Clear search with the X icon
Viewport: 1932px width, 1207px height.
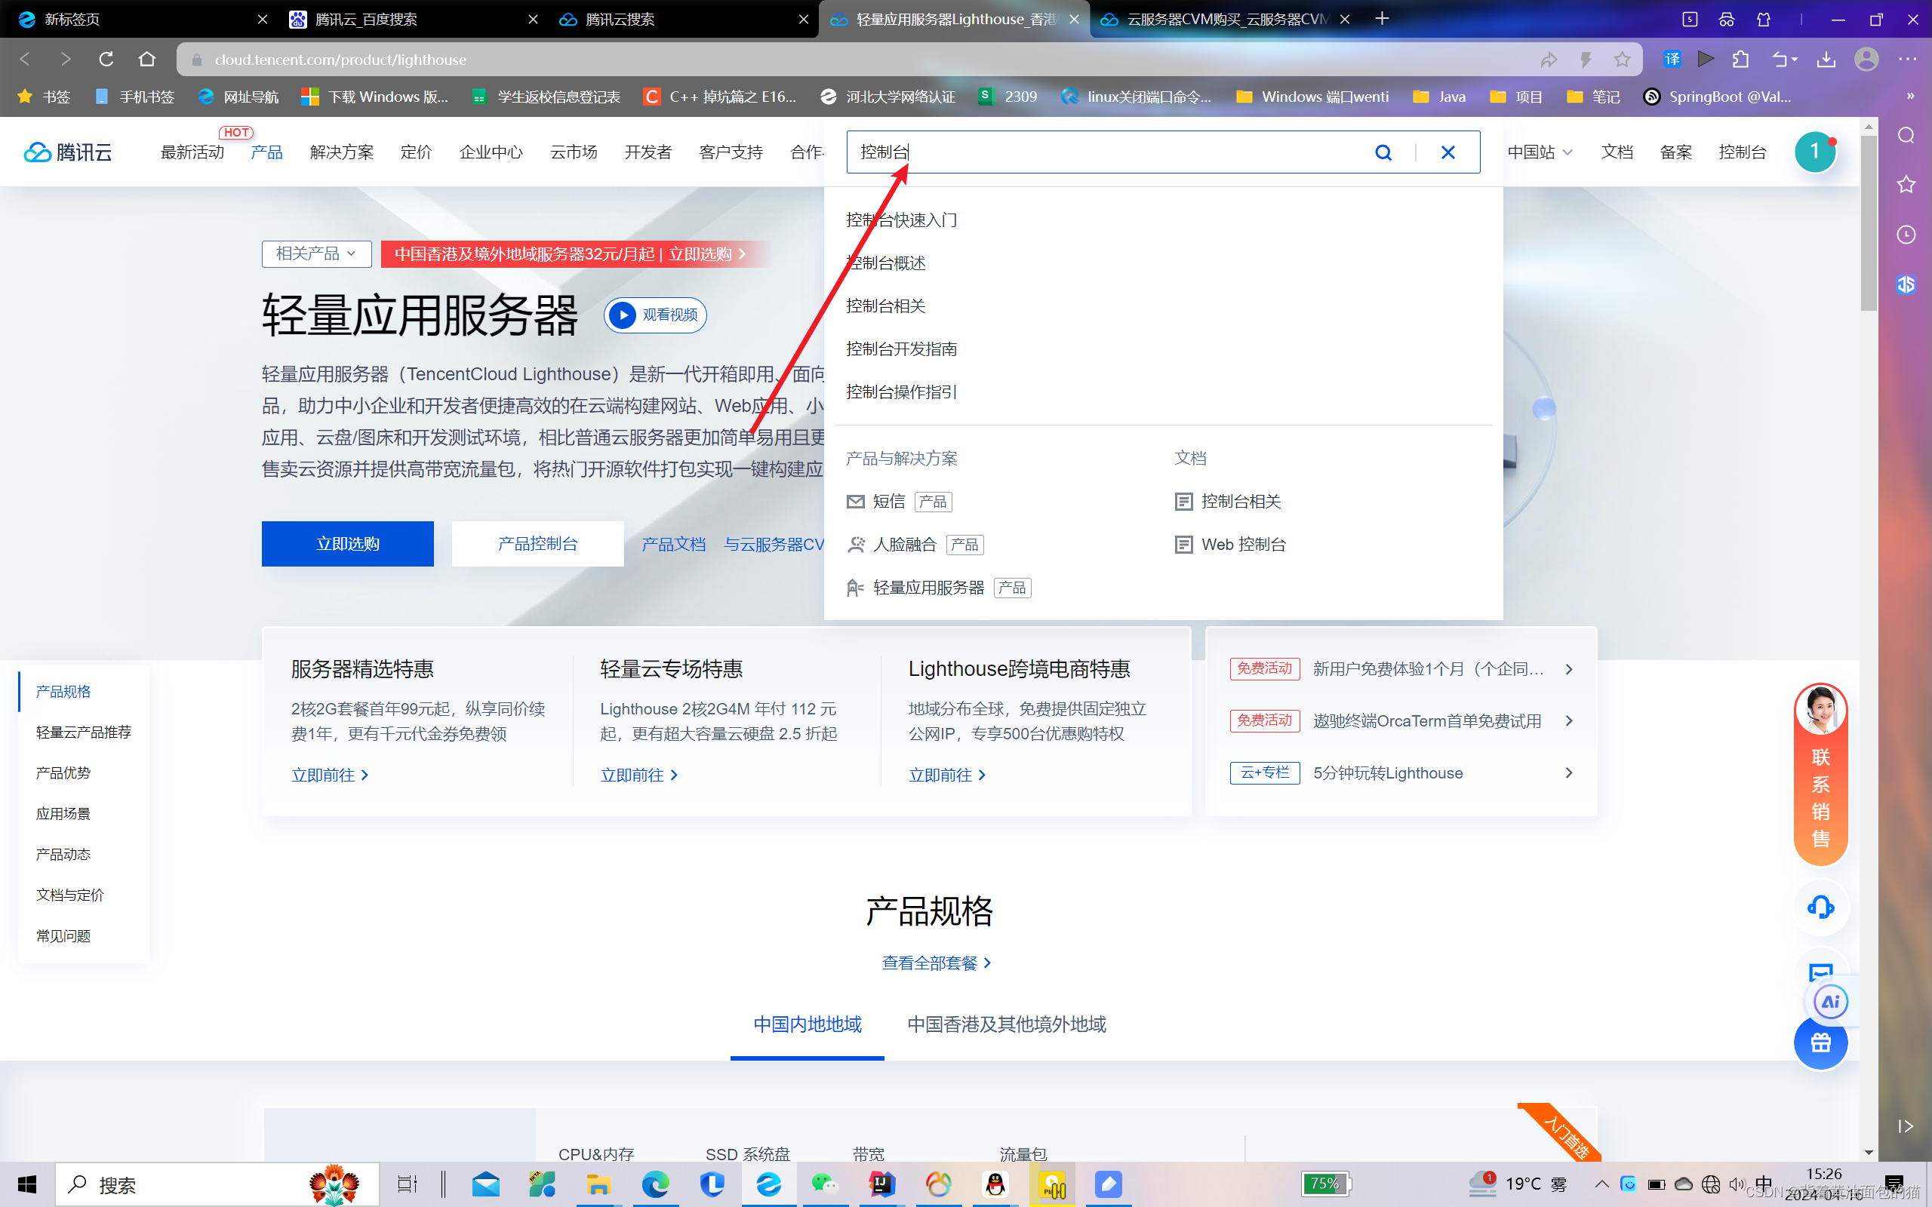[1447, 152]
